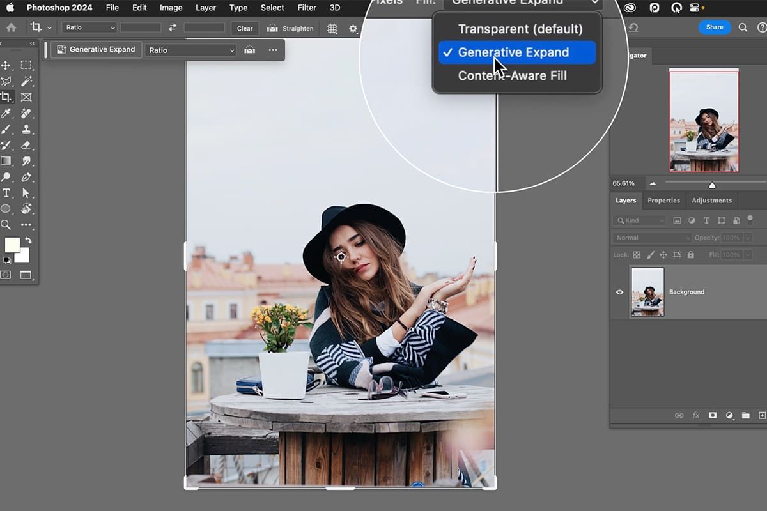767x511 pixels.
Task: Enable Lock transparent pixels in the Layers panel
Action: [x=637, y=255]
